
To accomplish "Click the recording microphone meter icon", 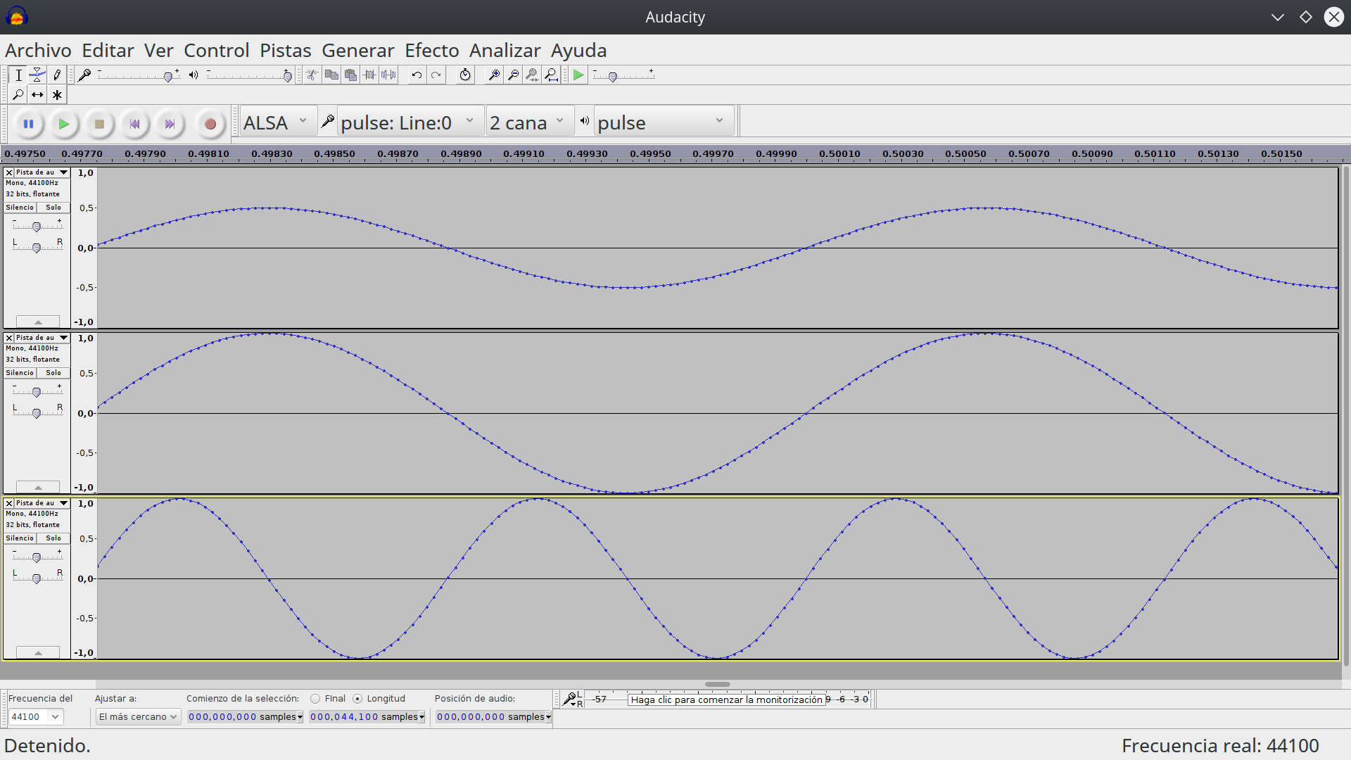I will 84,75.
